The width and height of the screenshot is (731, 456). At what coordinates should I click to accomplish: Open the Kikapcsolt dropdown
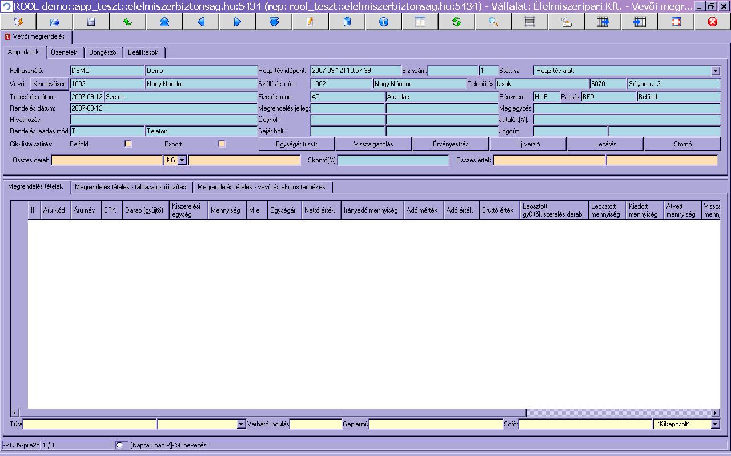click(x=715, y=424)
